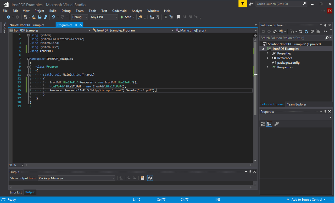Pin the Program.cs tab

(76, 25)
